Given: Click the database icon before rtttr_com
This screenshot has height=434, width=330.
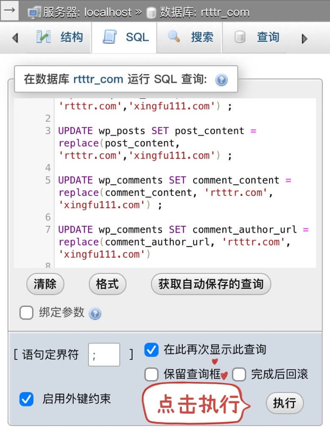Looking at the screenshot, I should click(x=151, y=13).
